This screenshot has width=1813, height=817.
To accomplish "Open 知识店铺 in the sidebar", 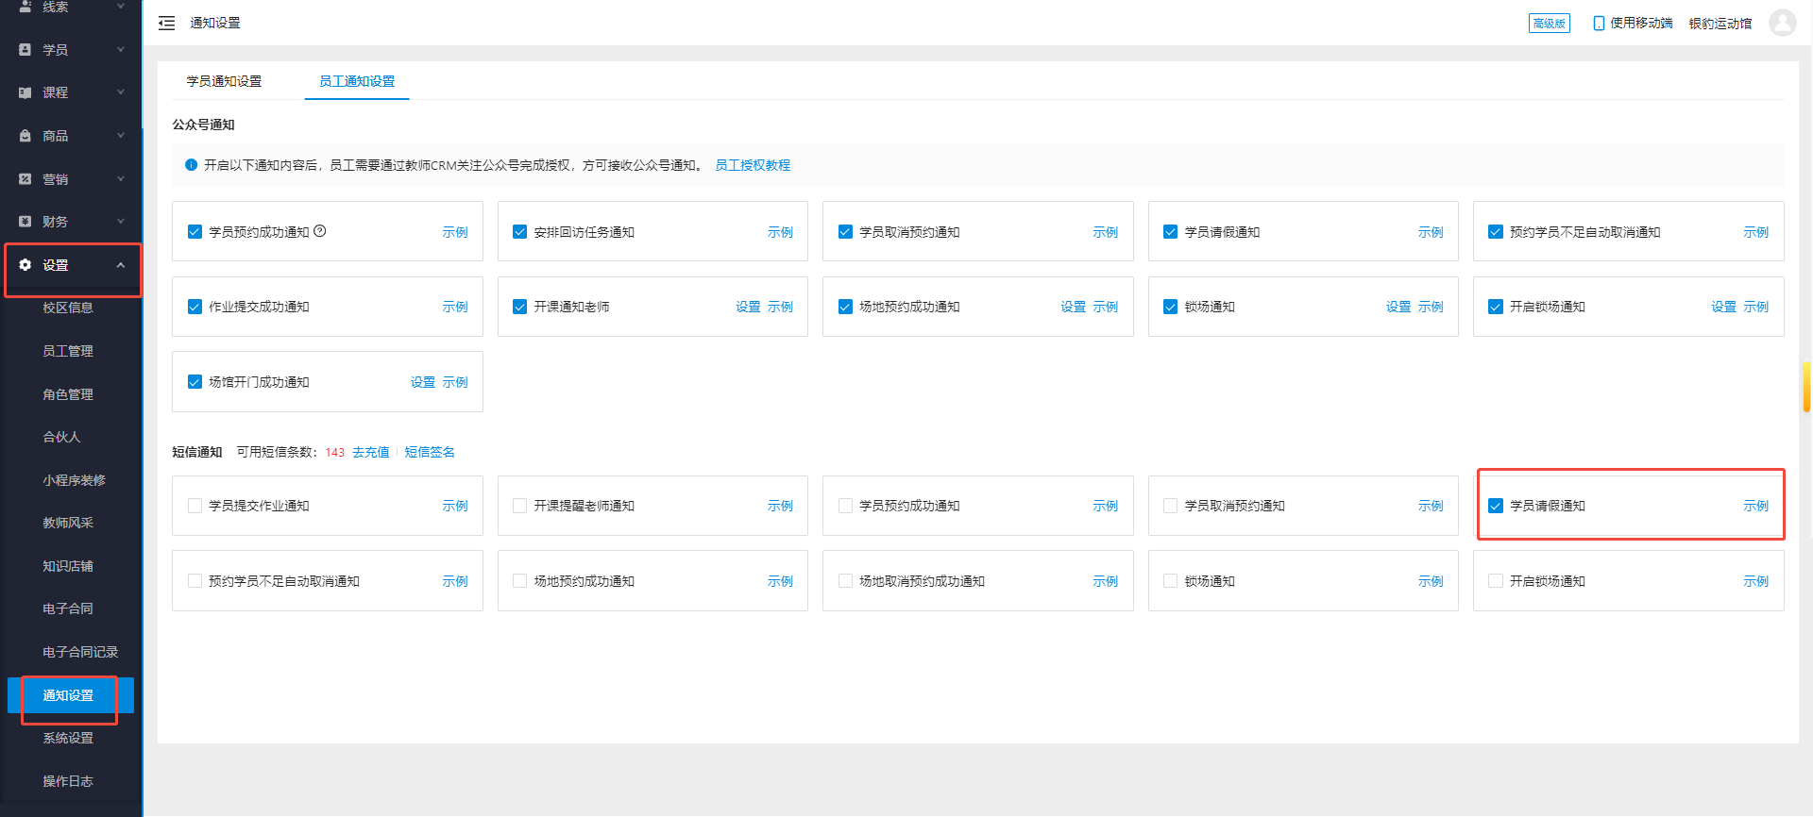I will click(x=68, y=566).
